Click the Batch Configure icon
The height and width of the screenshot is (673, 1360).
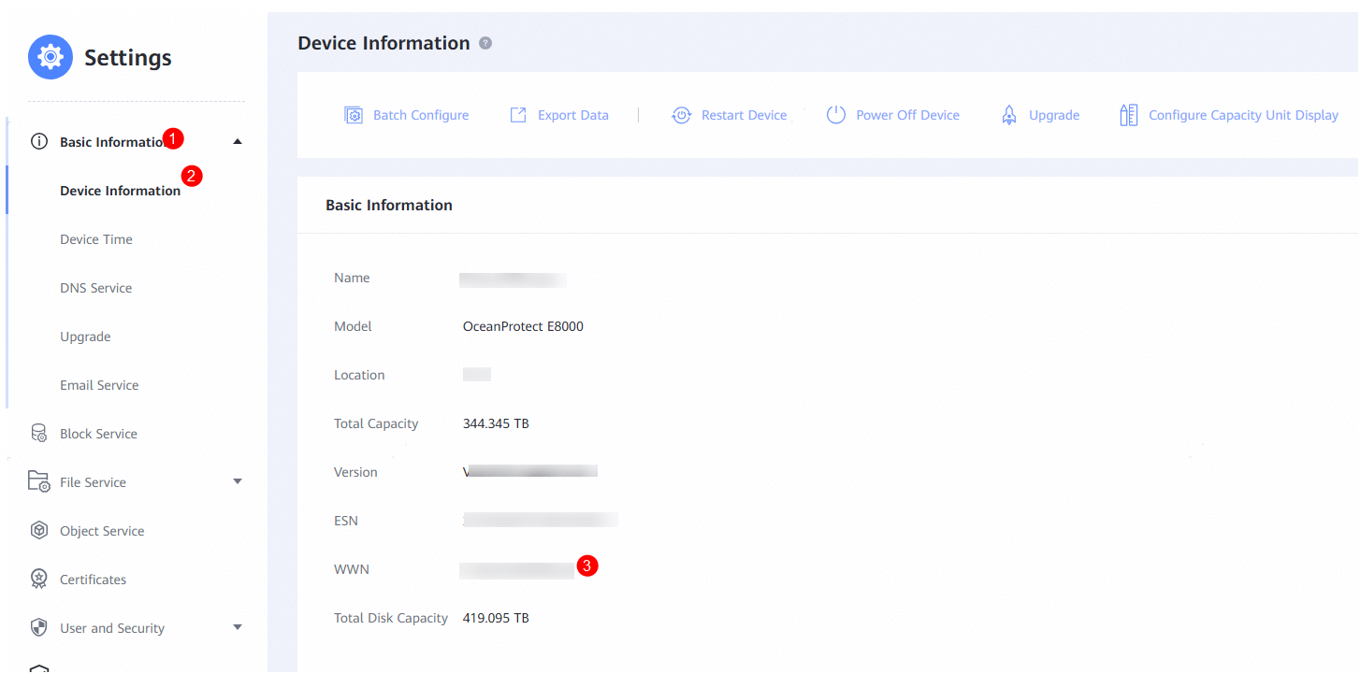coord(354,115)
